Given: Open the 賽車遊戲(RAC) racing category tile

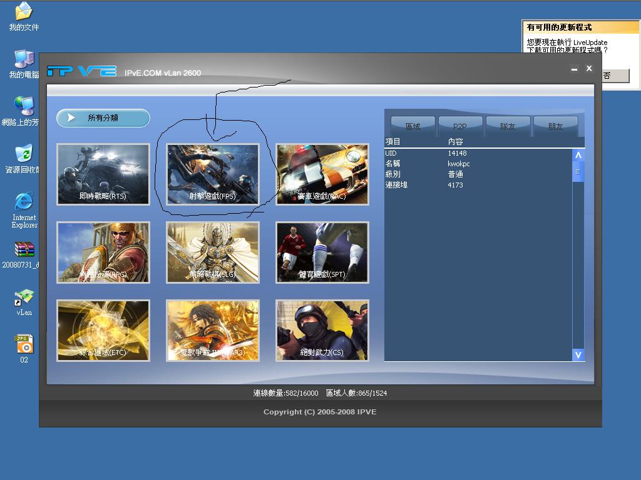Looking at the screenshot, I should 322,174.
